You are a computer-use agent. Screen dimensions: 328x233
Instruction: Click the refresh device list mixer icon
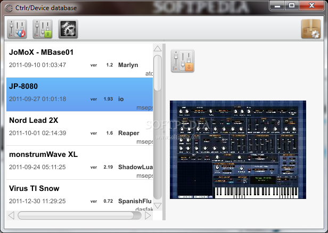[x=17, y=29]
